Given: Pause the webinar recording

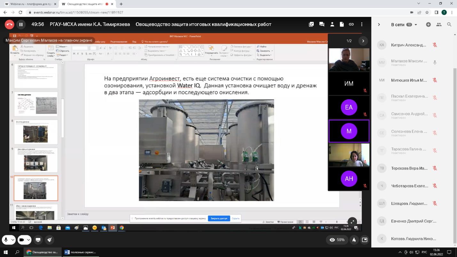Looking at the screenshot, I should click(x=21, y=24).
